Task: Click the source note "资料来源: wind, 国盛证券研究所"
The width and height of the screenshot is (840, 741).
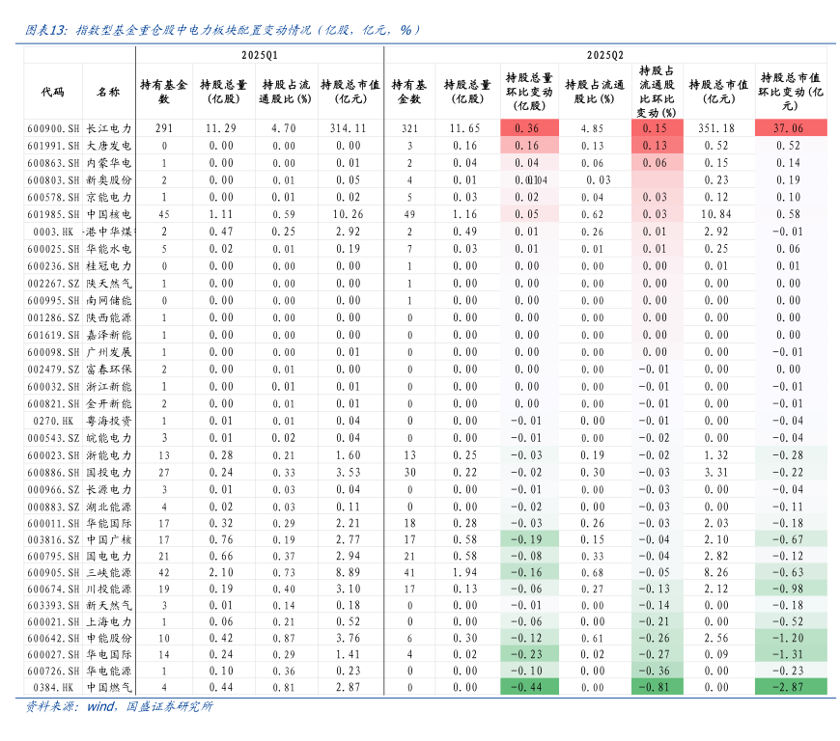Action: point(119,706)
